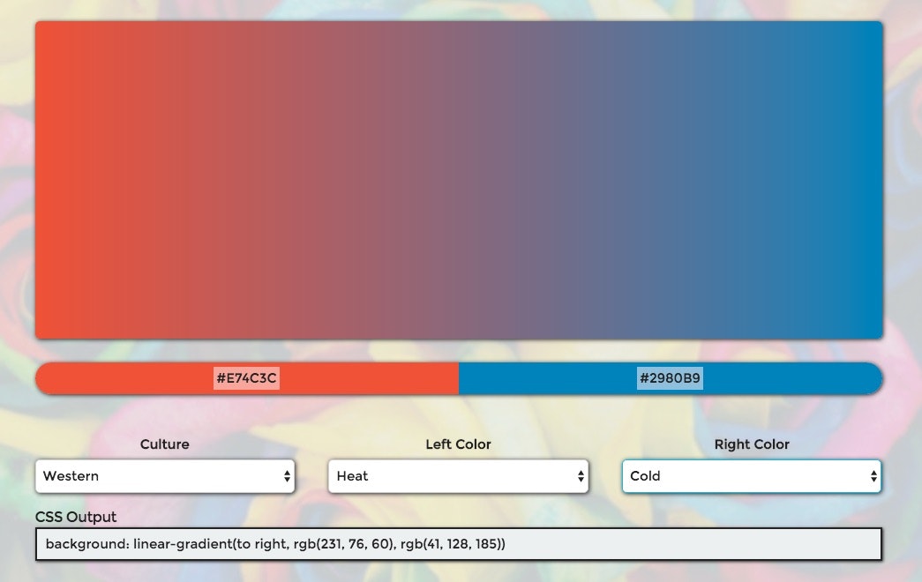Click the Culture label

165,444
